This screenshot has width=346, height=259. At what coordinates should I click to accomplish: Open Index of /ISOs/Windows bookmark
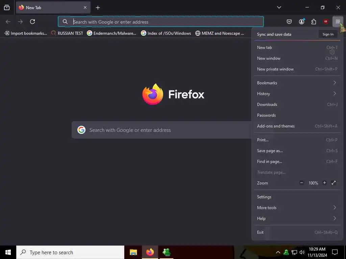tap(166, 33)
